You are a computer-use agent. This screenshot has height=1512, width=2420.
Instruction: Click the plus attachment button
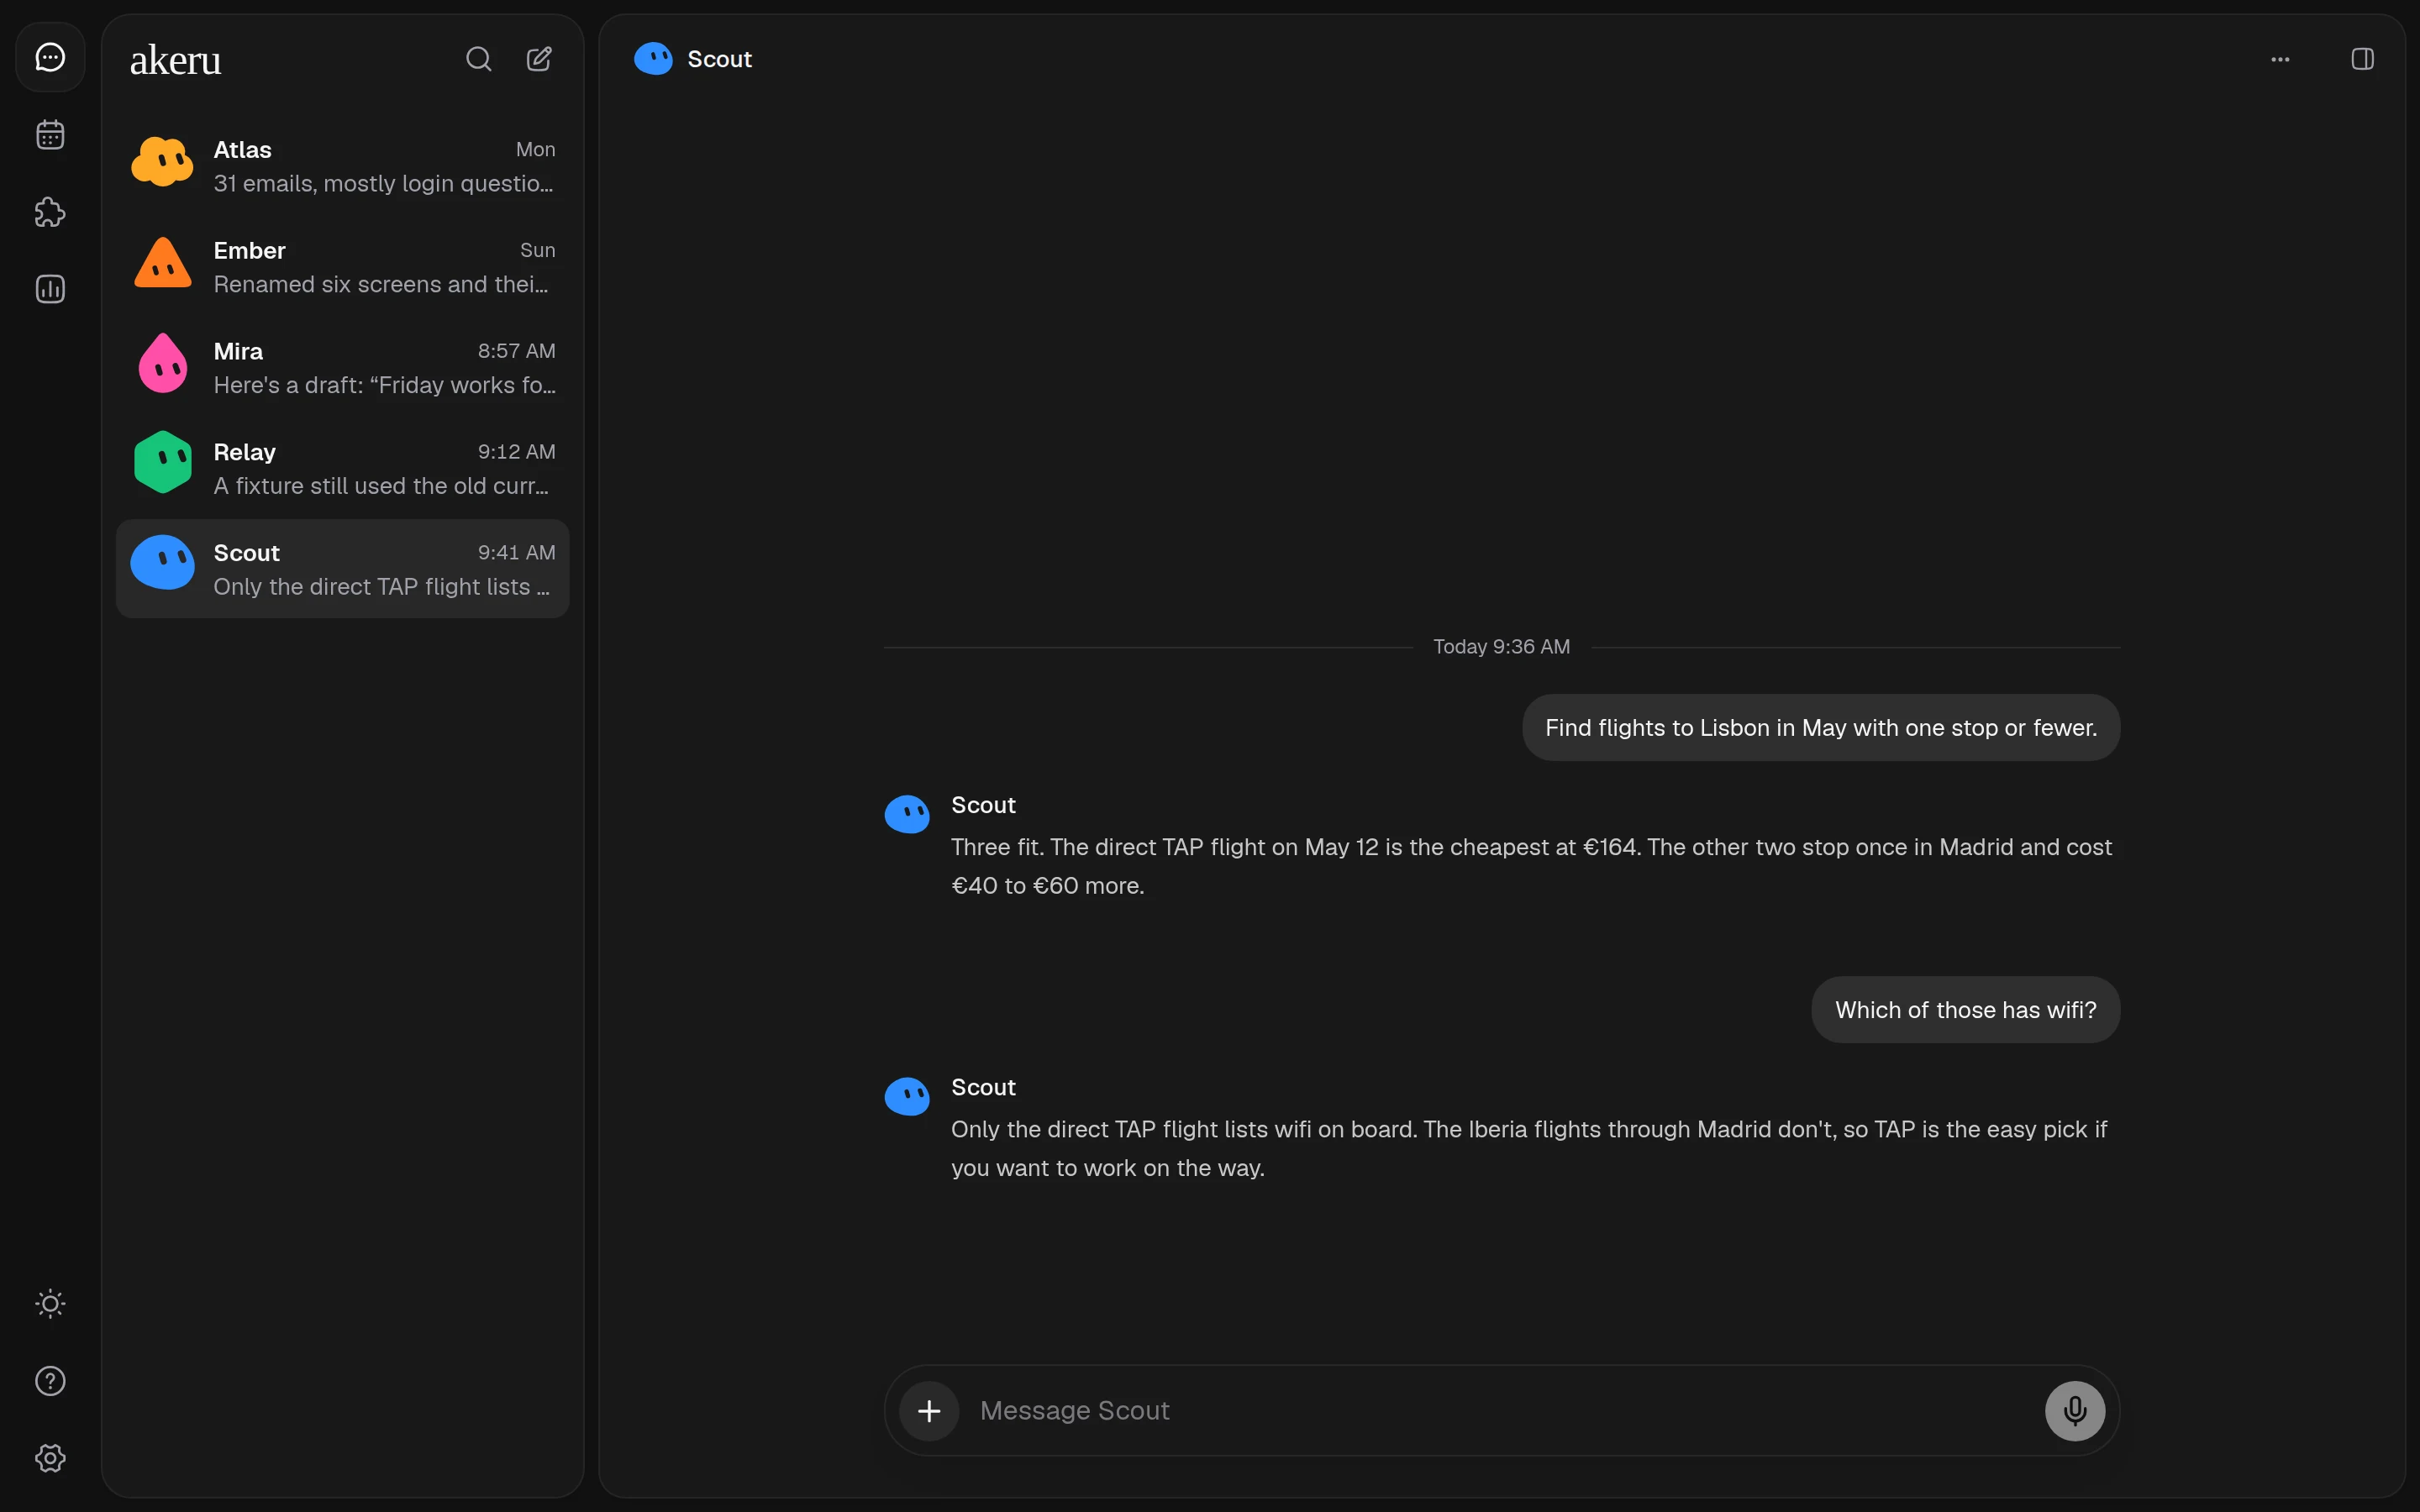click(929, 1410)
